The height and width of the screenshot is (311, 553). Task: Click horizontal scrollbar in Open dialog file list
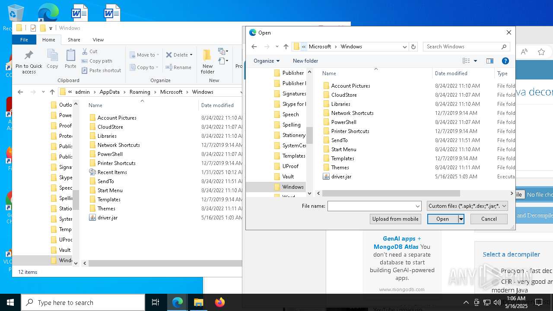(391, 194)
